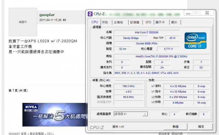Open the 快取 tab in CPU-Z
The width and height of the screenshot is (219, 135).
(x=106, y=22)
